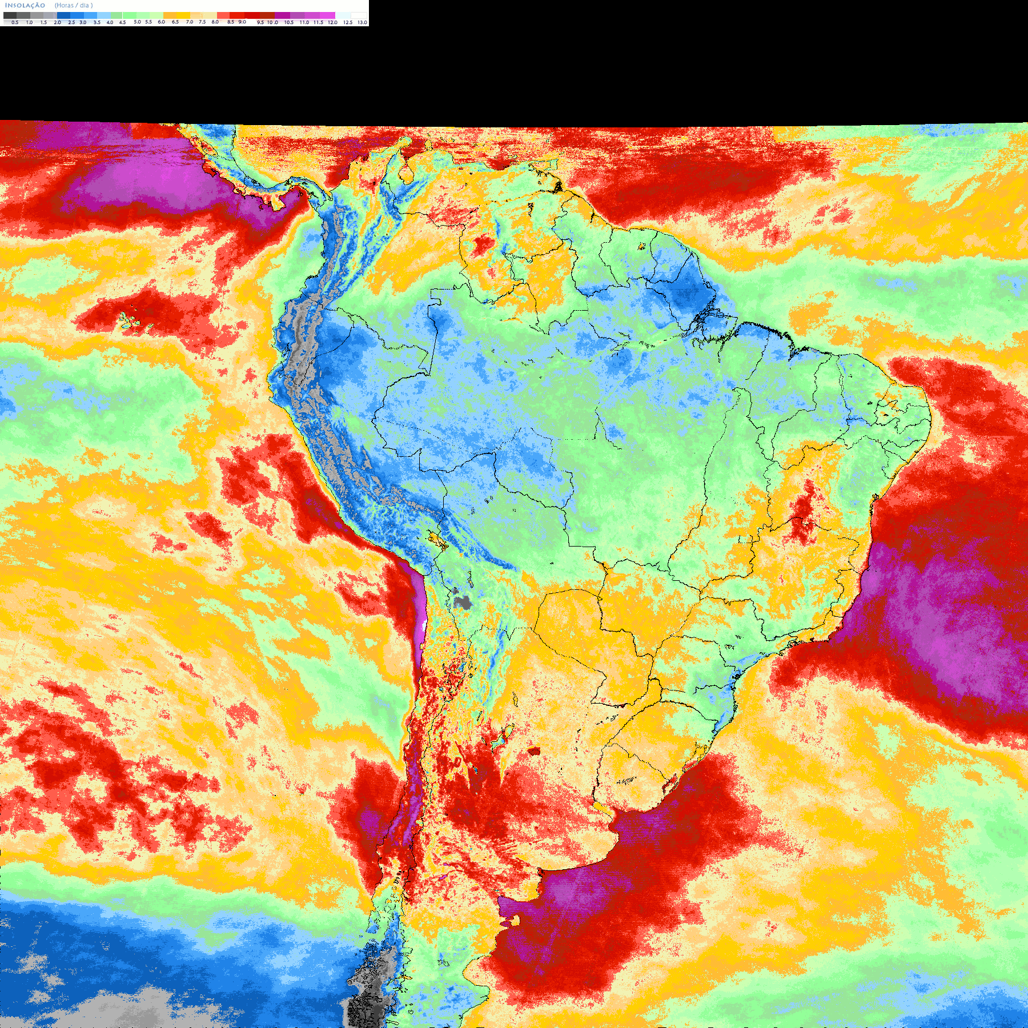Pick the bright yellow swatch before 7.0
1028x1028 pixels.
[x=183, y=15]
